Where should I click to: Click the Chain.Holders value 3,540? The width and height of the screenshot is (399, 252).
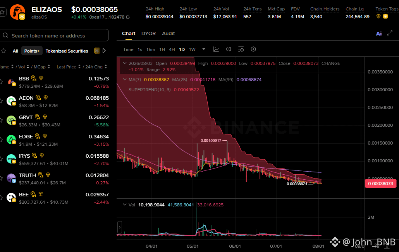[x=316, y=17]
